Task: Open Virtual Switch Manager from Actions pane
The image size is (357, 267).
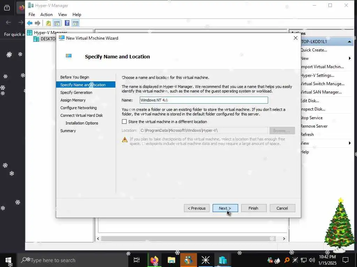Action: 322,84
